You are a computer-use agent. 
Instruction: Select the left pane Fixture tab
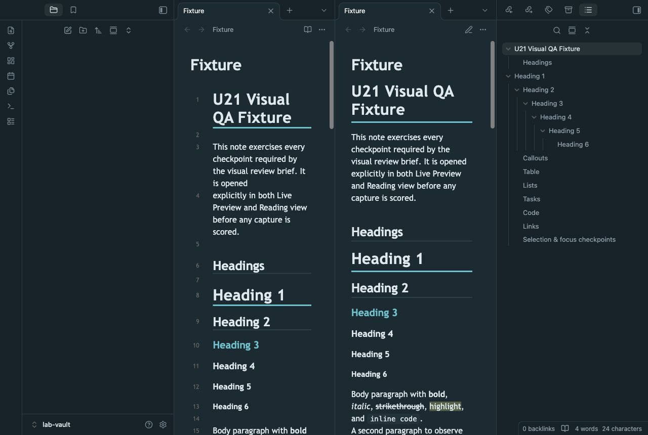[228, 11]
